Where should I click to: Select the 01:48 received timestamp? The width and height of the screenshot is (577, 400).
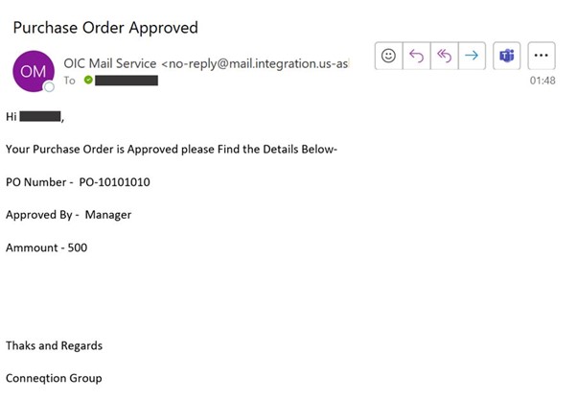point(542,81)
